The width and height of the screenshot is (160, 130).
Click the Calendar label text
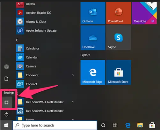tap(32, 57)
